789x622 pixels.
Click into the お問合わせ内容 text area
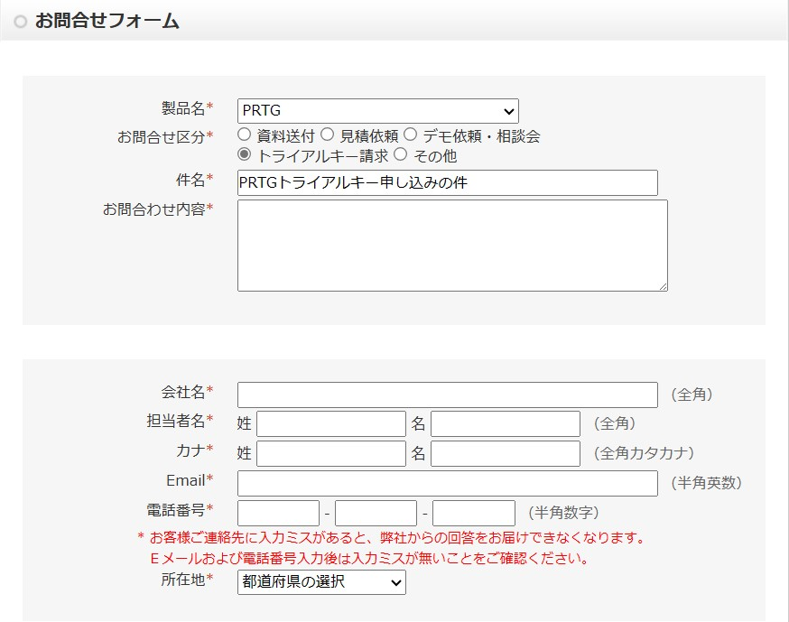[x=452, y=246]
